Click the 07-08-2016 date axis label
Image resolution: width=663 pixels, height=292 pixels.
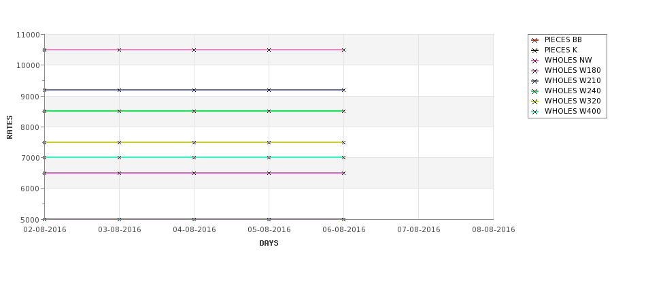point(419,230)
